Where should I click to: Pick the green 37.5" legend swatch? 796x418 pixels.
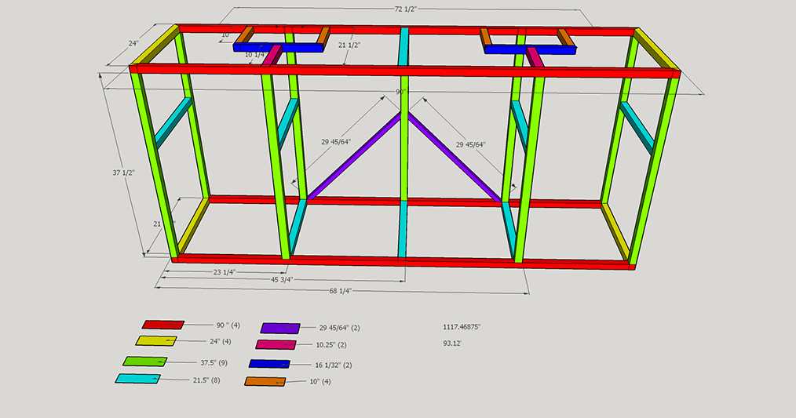[145, 362]
